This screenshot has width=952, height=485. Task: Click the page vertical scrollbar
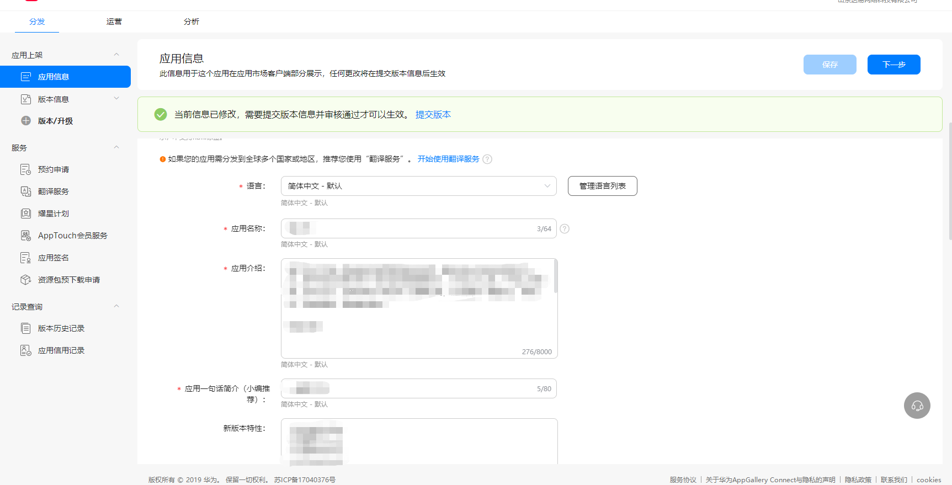point(950,181)
